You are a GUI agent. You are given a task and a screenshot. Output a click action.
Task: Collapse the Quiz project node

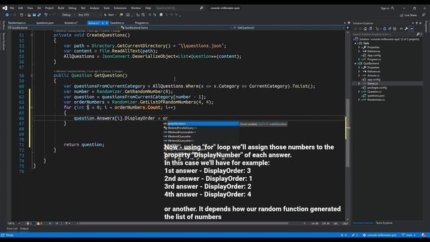355,43
